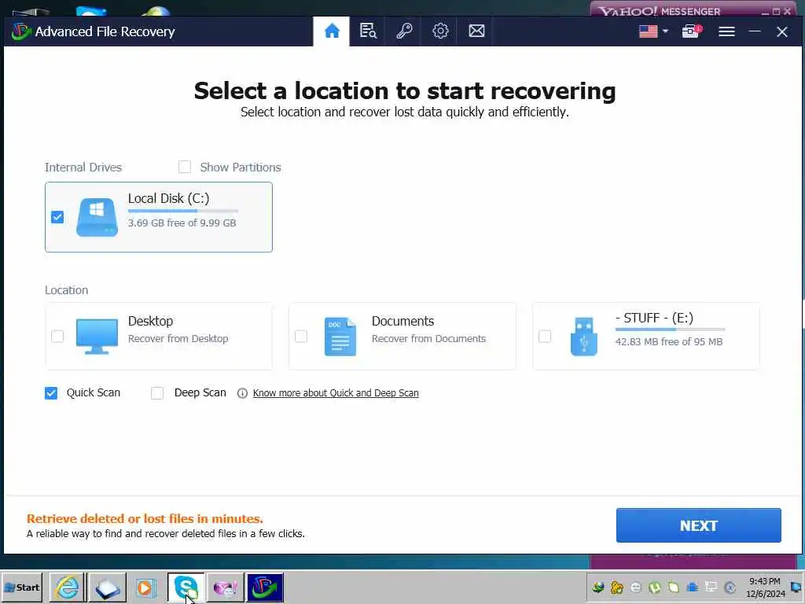Image resolution: width=805 pixels, height=604 pixels.
Task: Click 'Recover from Desktop' text
Action: tap(178, 338)
